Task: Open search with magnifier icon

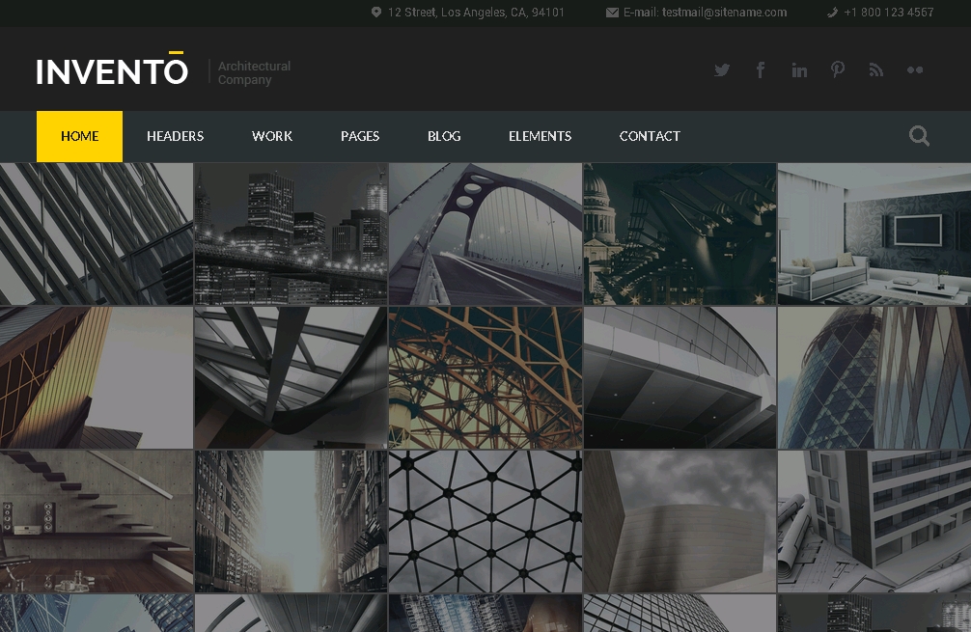Action: click(919, 136)
